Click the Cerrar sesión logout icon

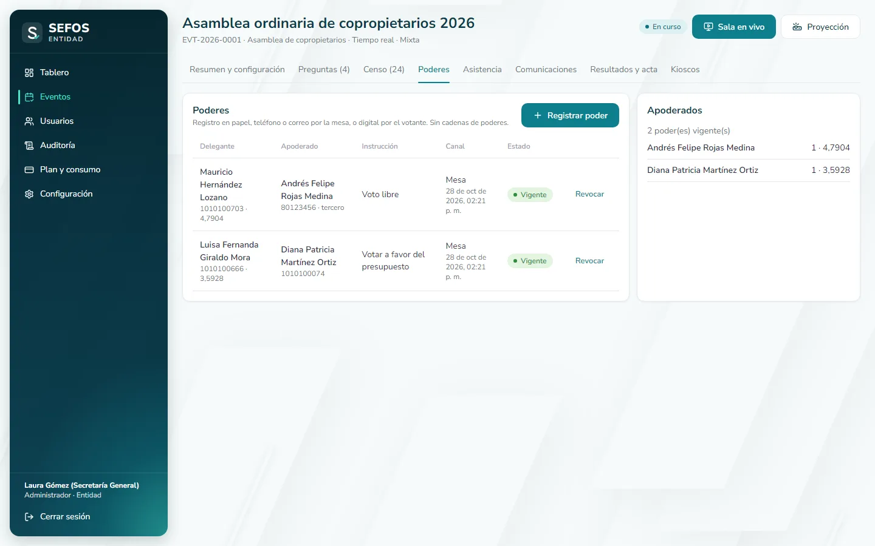coord(29,517)
